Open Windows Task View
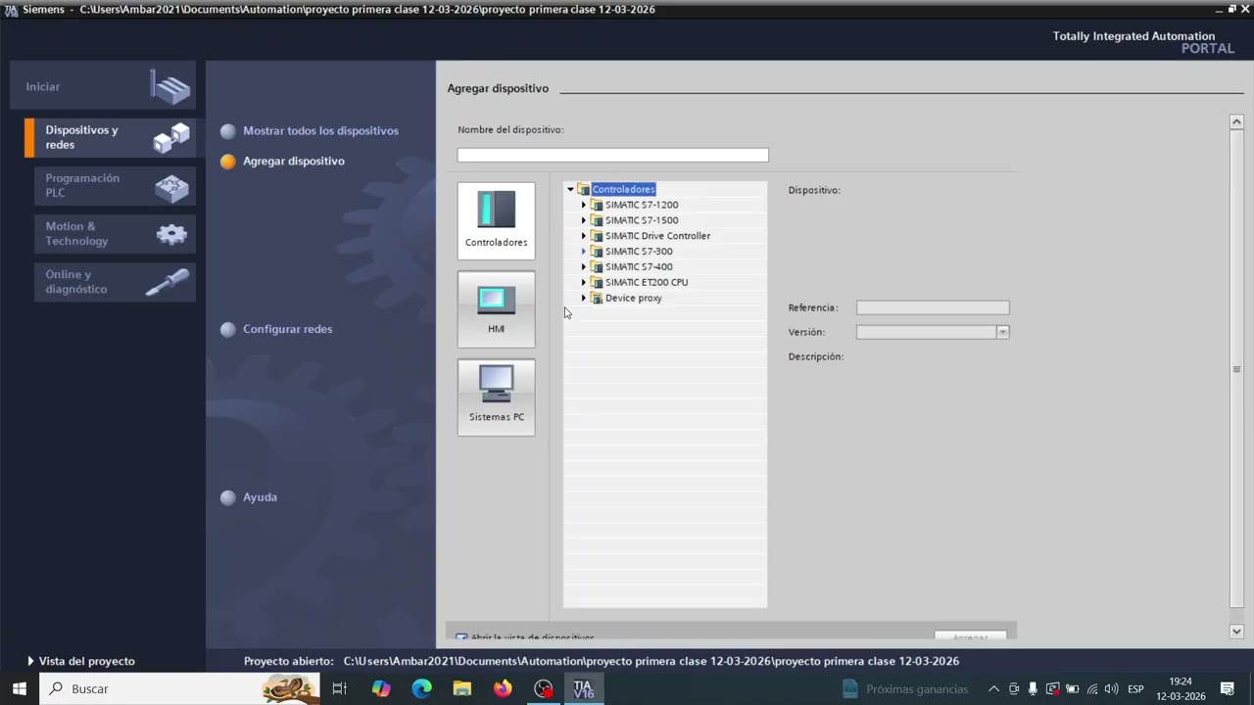 [339, 688]
